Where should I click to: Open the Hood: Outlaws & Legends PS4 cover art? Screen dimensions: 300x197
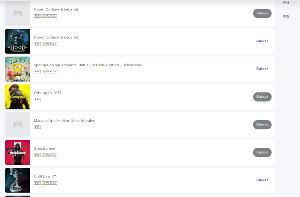(x=18, y=41)
